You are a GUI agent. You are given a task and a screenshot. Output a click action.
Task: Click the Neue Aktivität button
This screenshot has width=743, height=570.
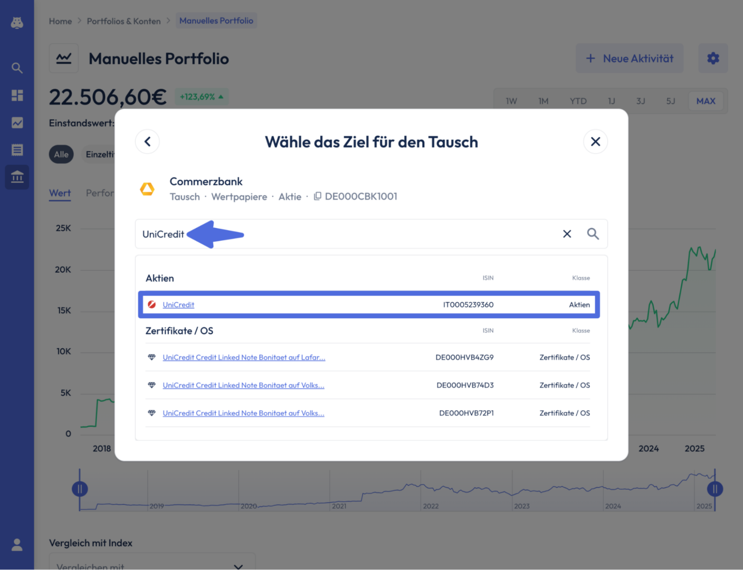pyautogui.click(x=629, y=58)
